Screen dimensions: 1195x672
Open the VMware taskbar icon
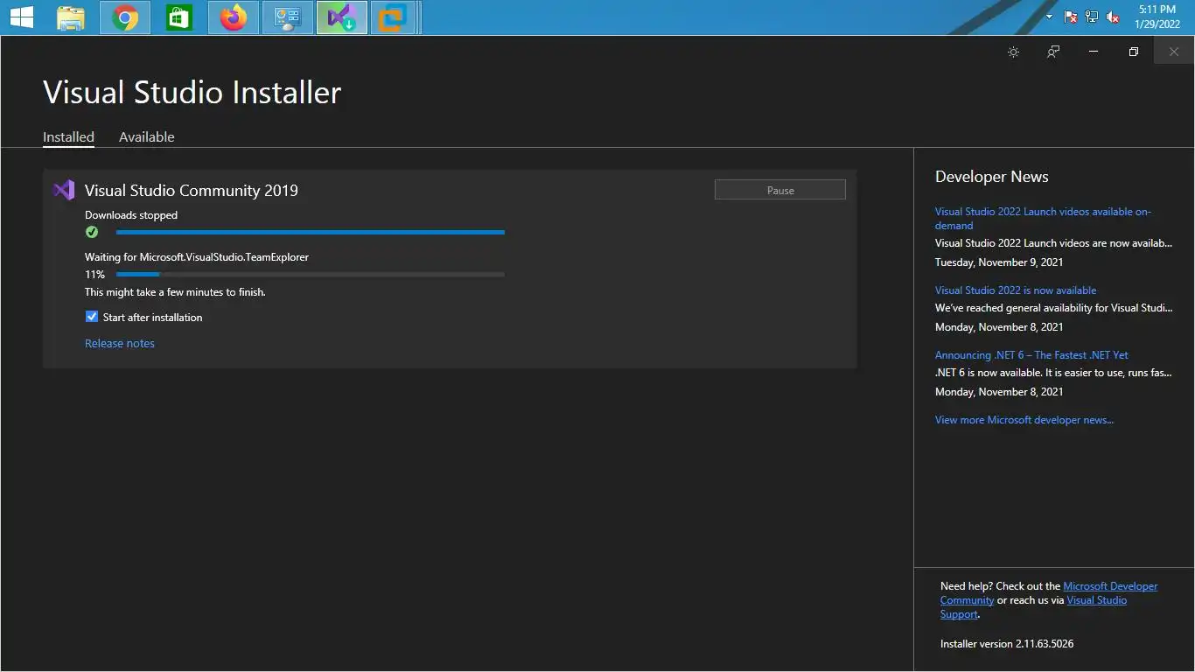tap(393, 17)
